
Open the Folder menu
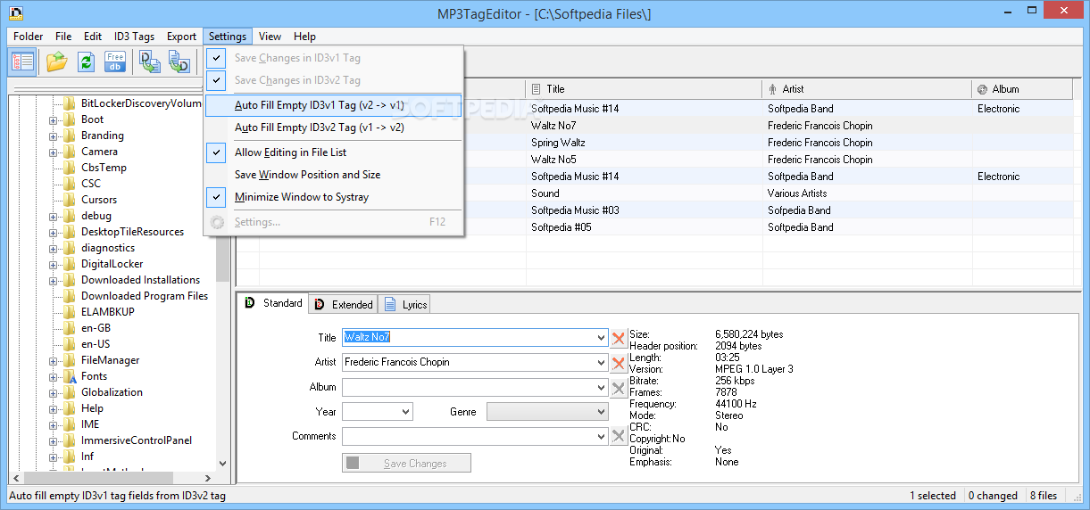click(x=29, y=37)
